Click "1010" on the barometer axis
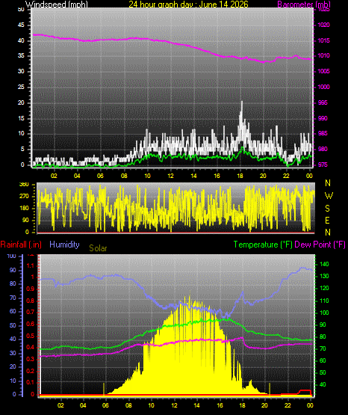Image resolution: width=348 pixels, height=415 pixels. [323, 55]
